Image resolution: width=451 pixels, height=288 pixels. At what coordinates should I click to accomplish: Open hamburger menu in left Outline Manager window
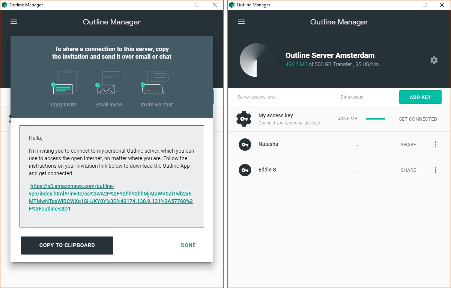click(x=14, y=22)
